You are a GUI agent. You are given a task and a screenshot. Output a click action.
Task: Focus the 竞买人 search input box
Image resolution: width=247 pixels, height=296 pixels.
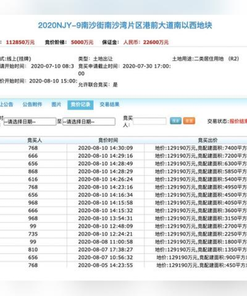coord(150,121)
